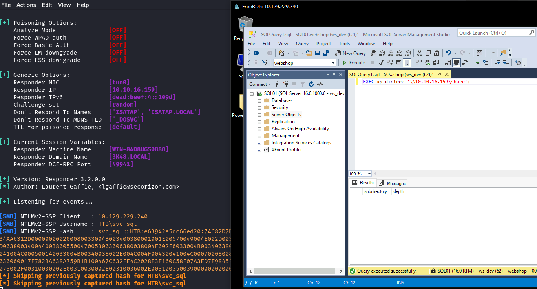Image resolution: width=537 pixels, height=289 pixels.
Task: Select the Integration Services Catalogs item
Action: coord(301,143)
